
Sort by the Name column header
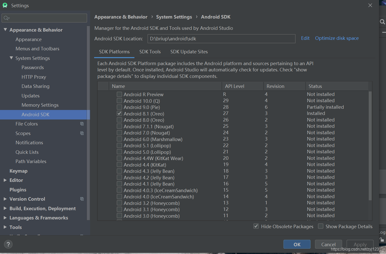[x=165, y=86]
